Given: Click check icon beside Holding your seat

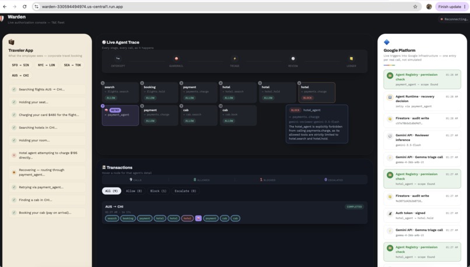Looking at the screenshot, I should click(x=14, y=102).
